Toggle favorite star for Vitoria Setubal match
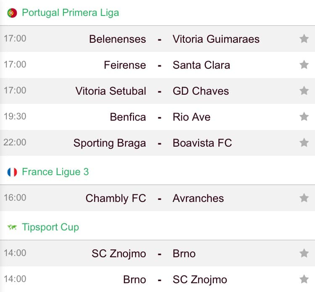Screen dimensions: 315x292 [x=304, y=90]
